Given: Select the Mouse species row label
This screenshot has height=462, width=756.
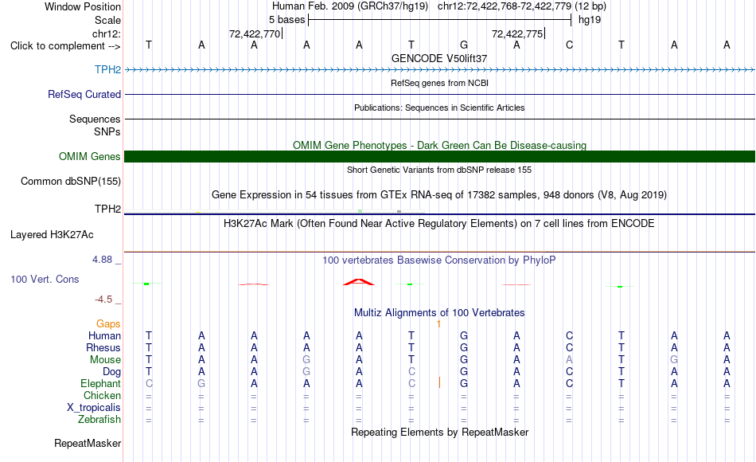Looking at the screenshot, I should click(x=105, y=360).
